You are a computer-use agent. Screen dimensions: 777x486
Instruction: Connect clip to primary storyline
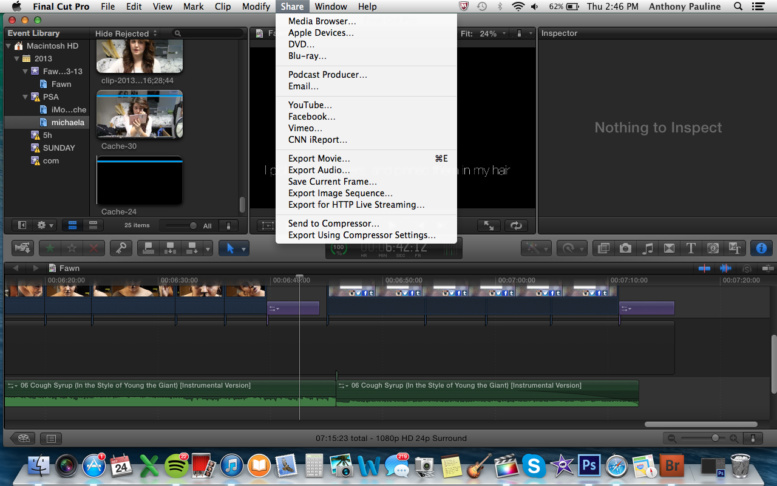[148, 248]
